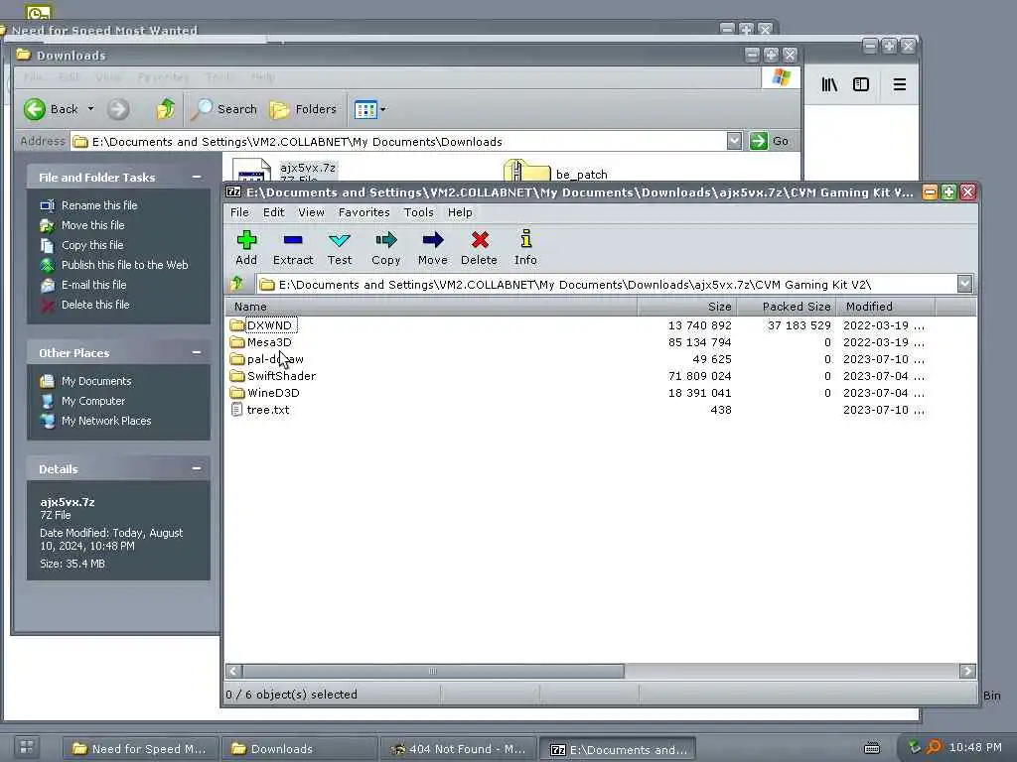Open My Documents in Other Places
1017x762 pixels.
coord(96,381)
